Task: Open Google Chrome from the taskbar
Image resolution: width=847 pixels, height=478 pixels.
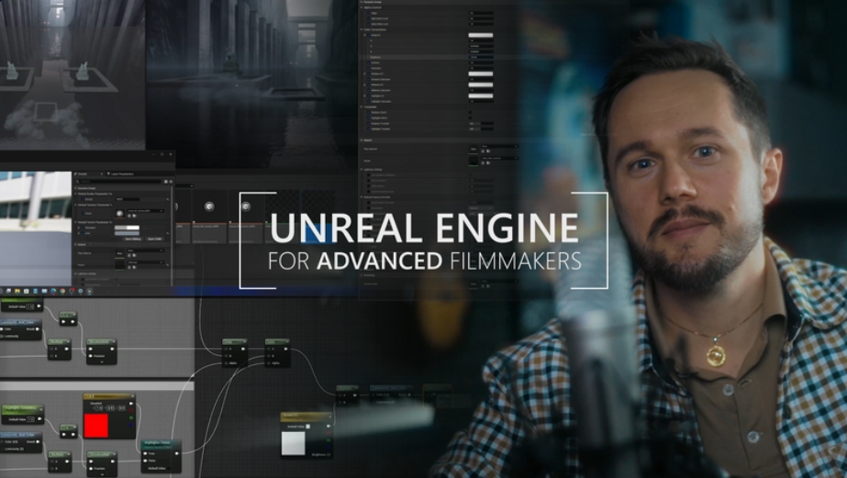Action: point(62,291)
